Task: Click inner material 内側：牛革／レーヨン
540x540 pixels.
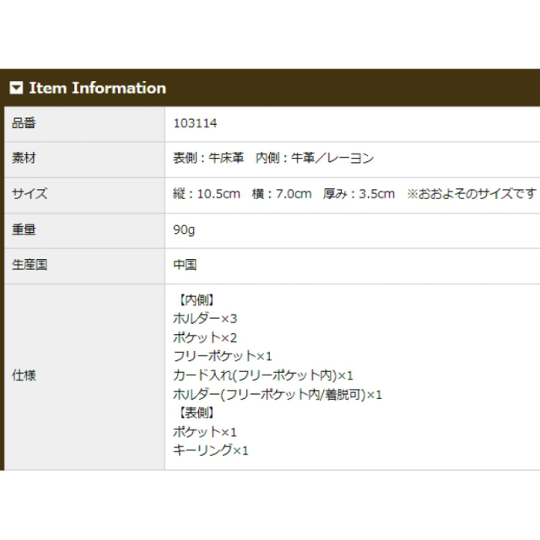Action: pyautogui.click(x=315, y=158)
